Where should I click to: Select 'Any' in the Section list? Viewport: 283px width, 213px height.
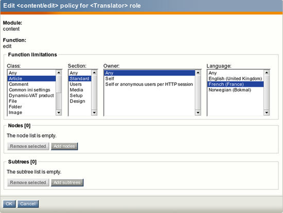(80, 73)
